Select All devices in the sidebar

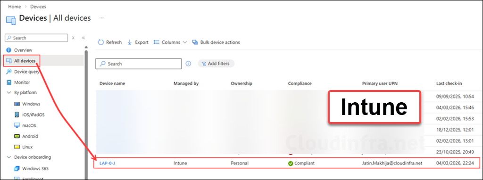[x=25, y=61]
